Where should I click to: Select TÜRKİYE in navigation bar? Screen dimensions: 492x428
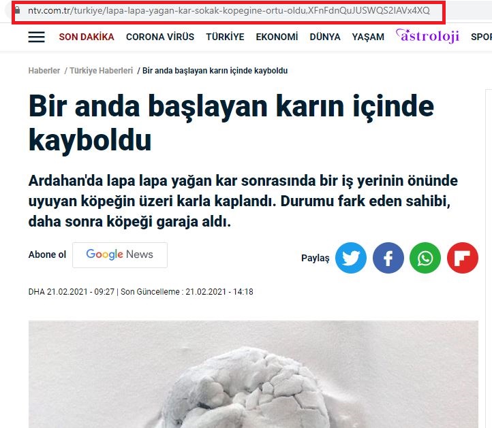[225, 37]
